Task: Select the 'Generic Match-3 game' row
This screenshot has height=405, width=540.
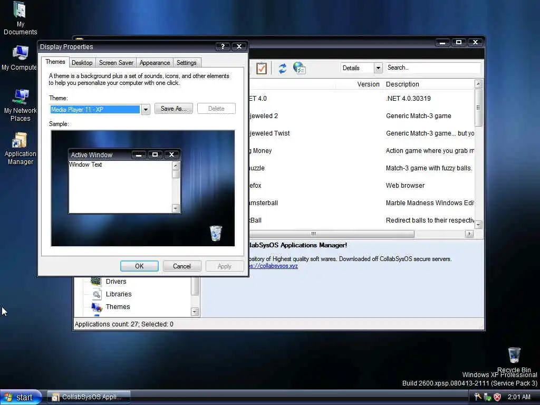Action: 361,115
